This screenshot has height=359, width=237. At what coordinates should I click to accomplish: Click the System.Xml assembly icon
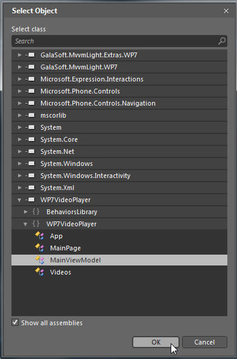(x=30, y=188)
